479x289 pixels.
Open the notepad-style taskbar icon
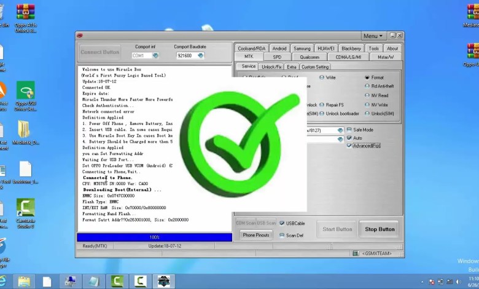pyautogui.click(x=94, y=282)
